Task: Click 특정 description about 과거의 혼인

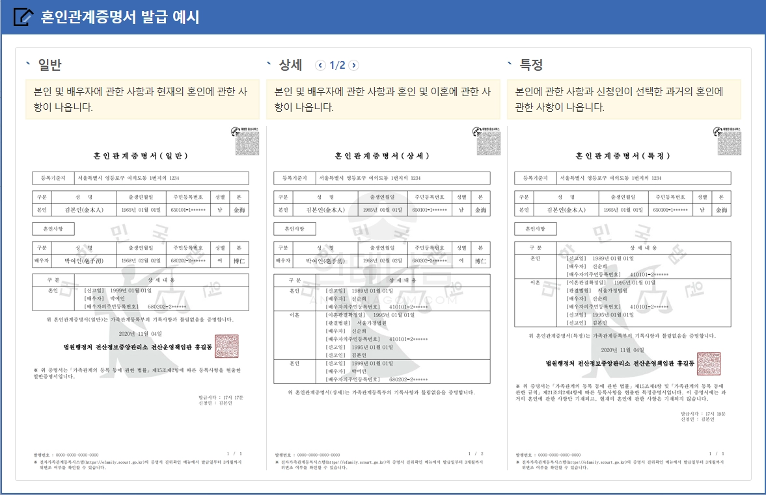Action: click(623, 99)
